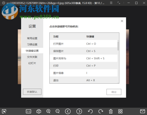Zoom in using the magnifier plus icon

click(x=49, y=111)
